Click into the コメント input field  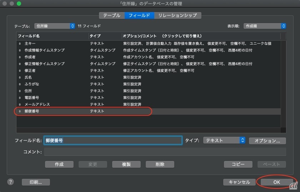(165, 152)
